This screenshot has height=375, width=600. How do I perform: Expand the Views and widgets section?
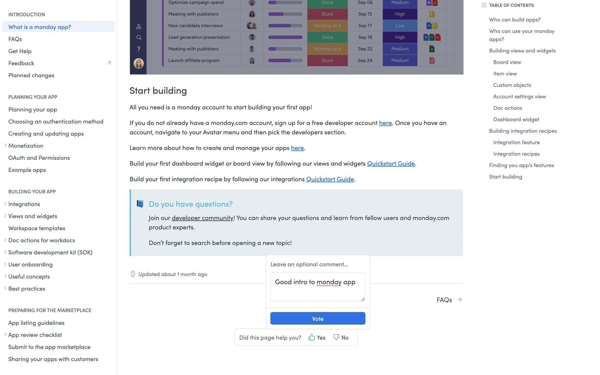[x=5, y=216]
